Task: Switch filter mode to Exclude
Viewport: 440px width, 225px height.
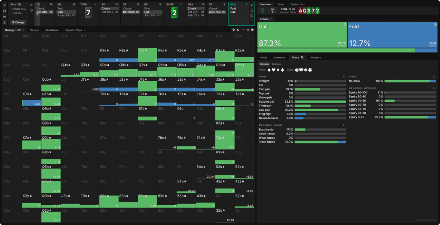Action: [x=276, y=64]
